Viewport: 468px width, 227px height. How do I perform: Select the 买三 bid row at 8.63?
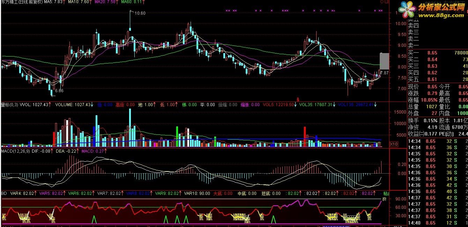(x=438, y=66)
